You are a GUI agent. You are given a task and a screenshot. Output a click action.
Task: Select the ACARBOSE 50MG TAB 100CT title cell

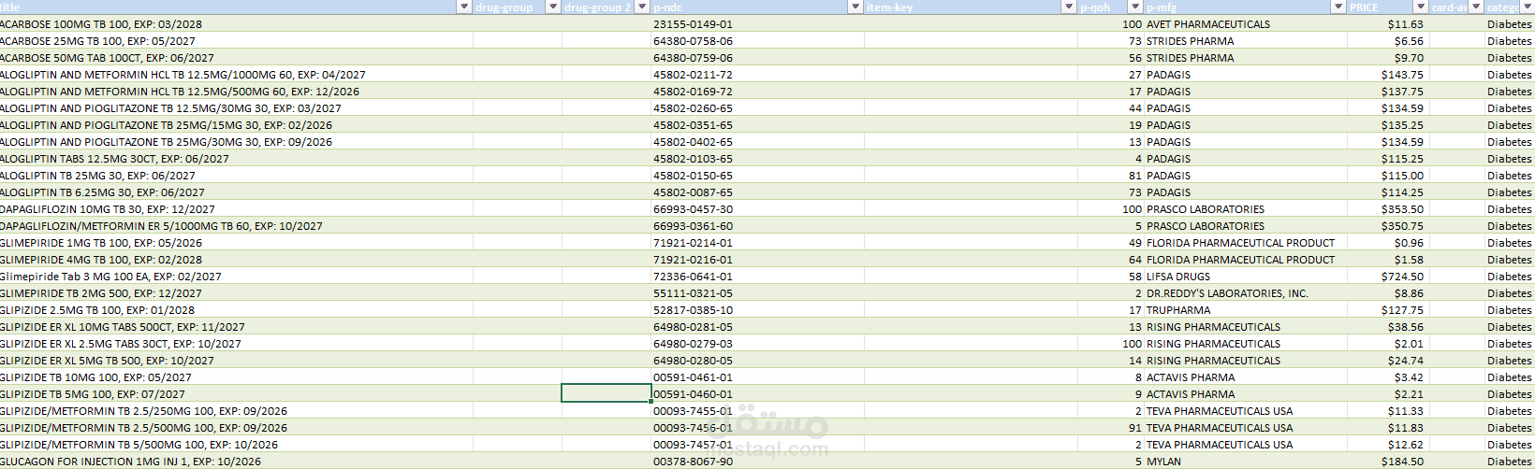click(x=236, y=58)
